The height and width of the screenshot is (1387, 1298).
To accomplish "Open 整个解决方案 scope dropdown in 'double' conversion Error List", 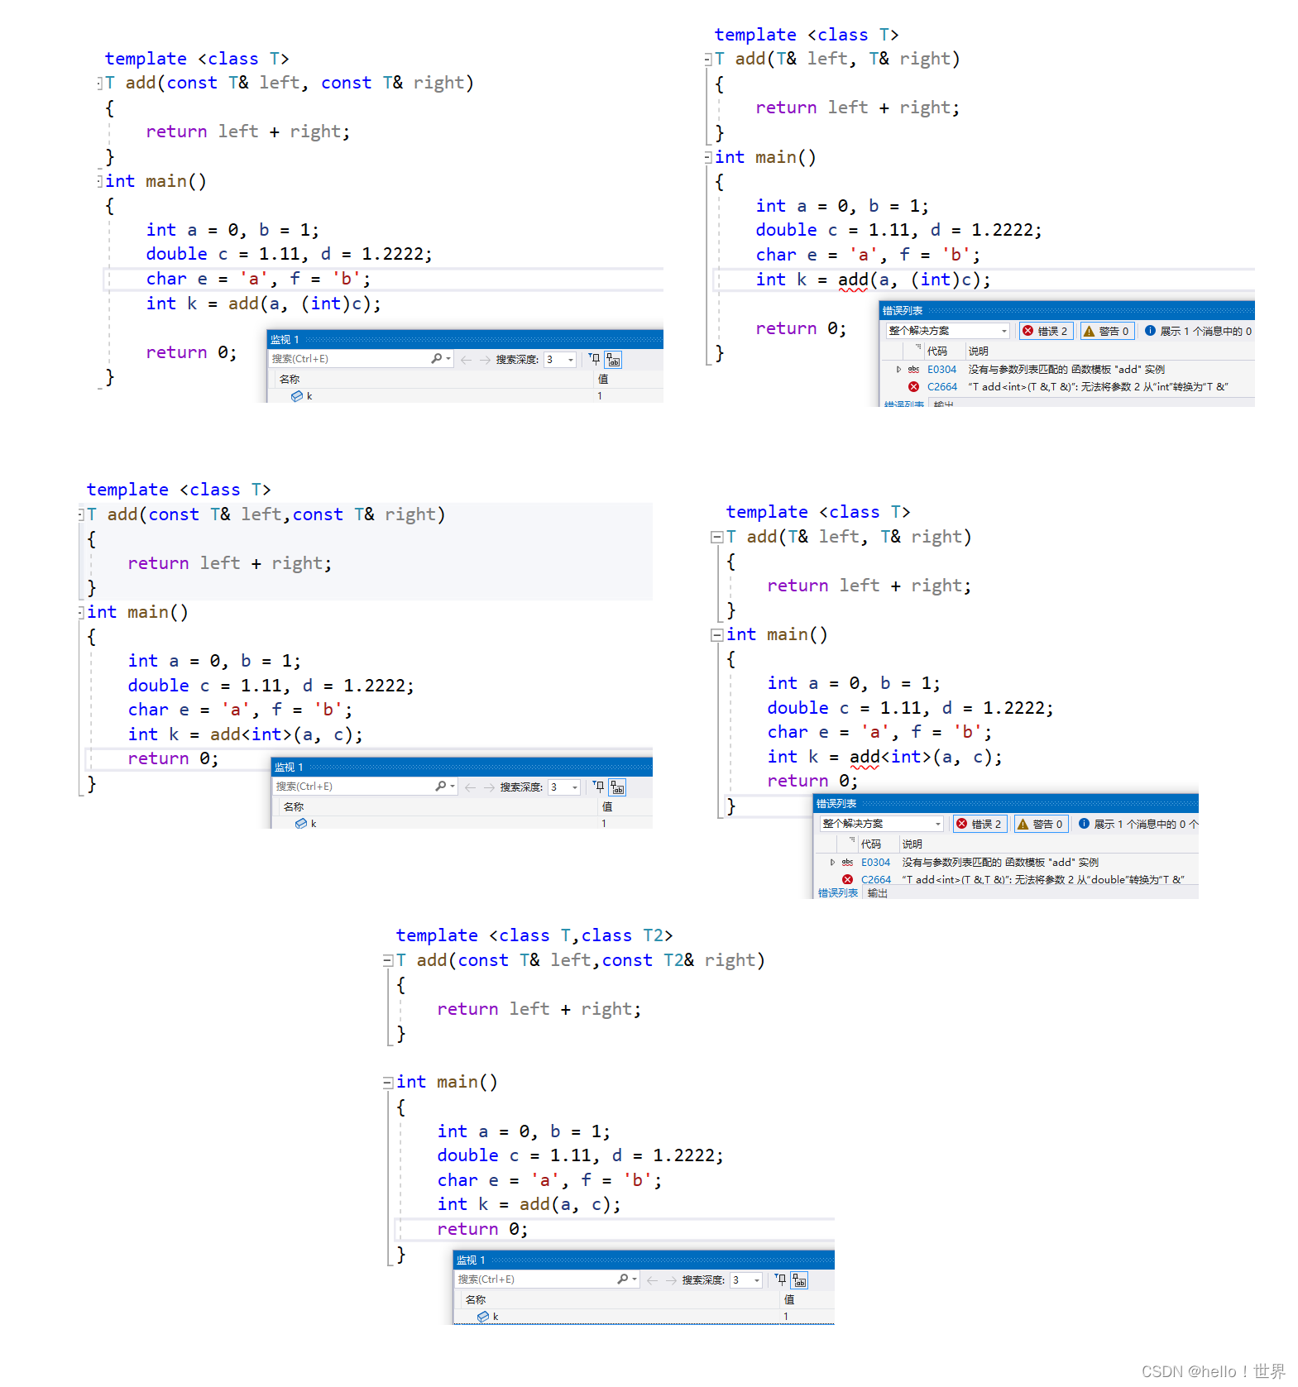I will (882, 824).
